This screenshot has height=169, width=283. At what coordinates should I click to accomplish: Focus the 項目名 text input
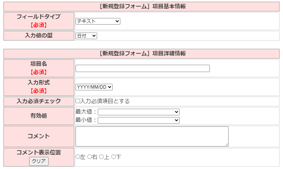pyautogui.click(x=143, y=69)
